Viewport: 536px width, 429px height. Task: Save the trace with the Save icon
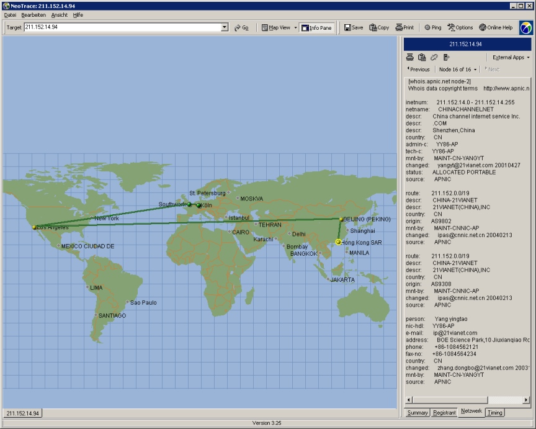tap(354, 27)
